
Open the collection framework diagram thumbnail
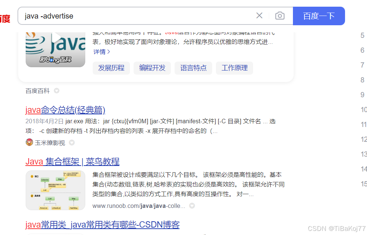[55, 190]
